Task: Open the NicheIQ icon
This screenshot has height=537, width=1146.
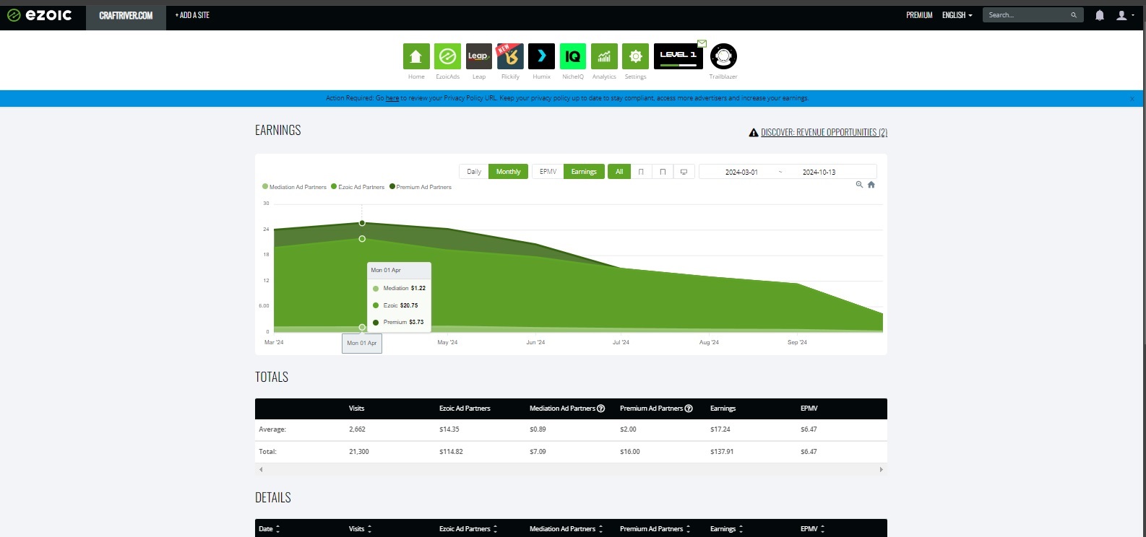Action: [x=573, y=56]
